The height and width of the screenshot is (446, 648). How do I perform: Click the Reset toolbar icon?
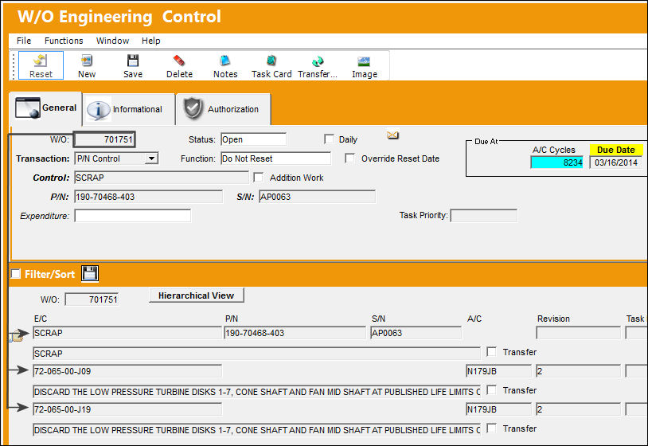pyautogui.click(x=41, y=65)
